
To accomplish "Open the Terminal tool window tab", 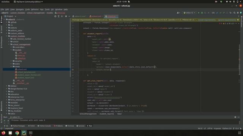I will click(x=69, y=126).
